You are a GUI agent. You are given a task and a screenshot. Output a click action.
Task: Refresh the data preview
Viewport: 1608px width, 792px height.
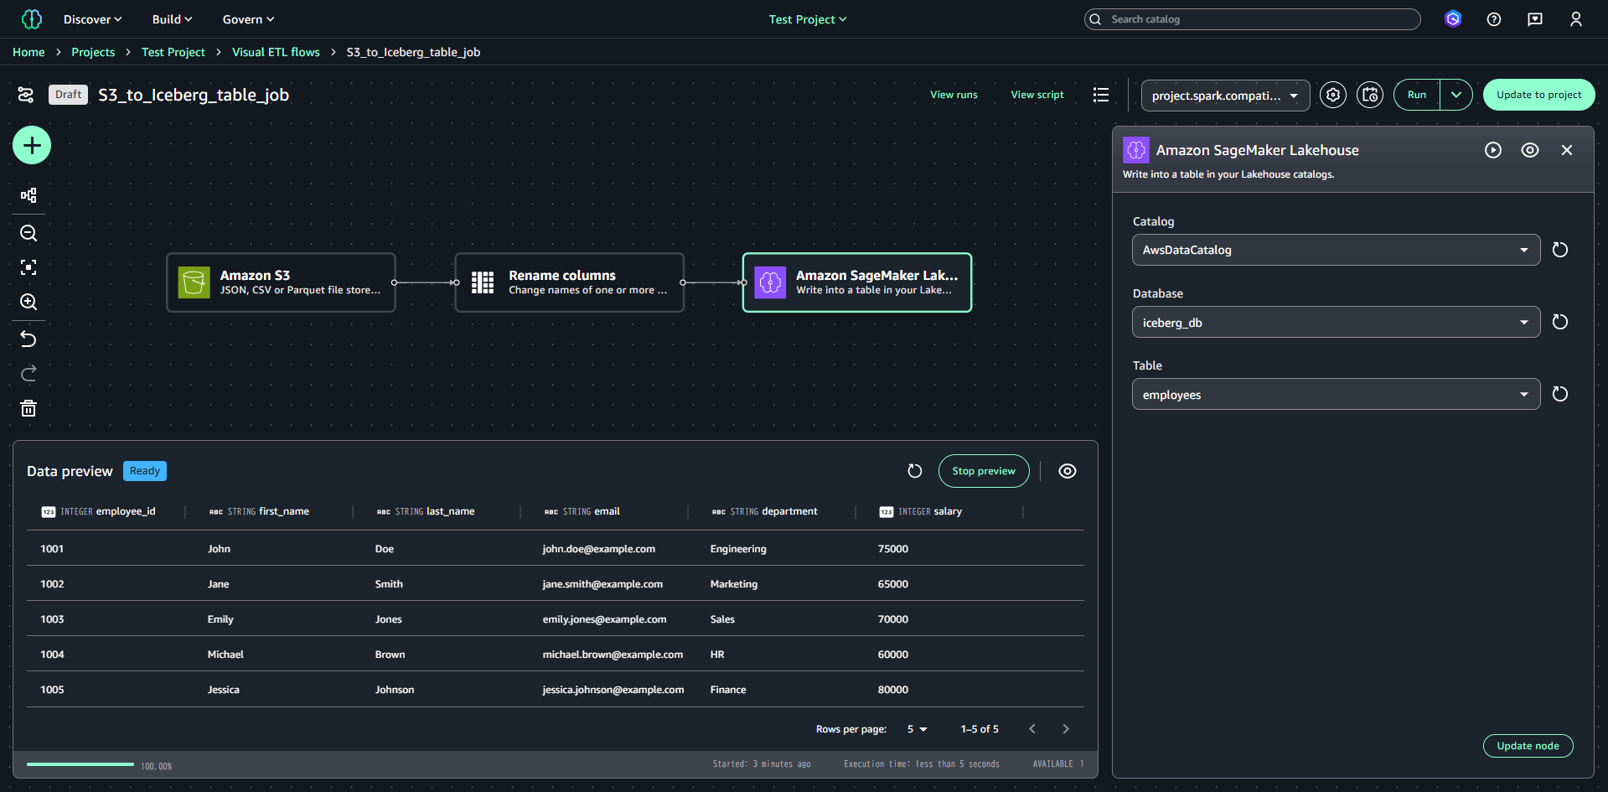coord(915,471)
